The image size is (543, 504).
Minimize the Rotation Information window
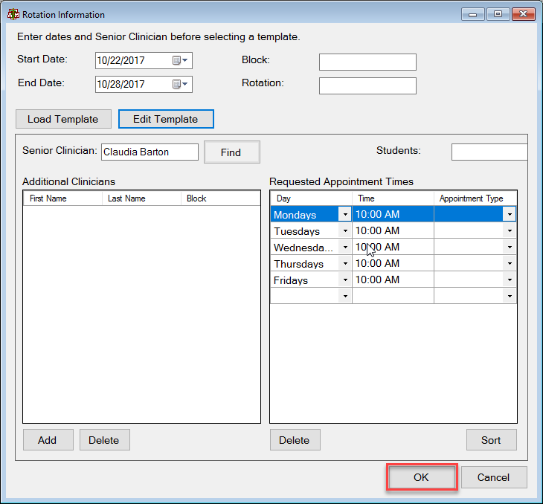coord(472,14)
